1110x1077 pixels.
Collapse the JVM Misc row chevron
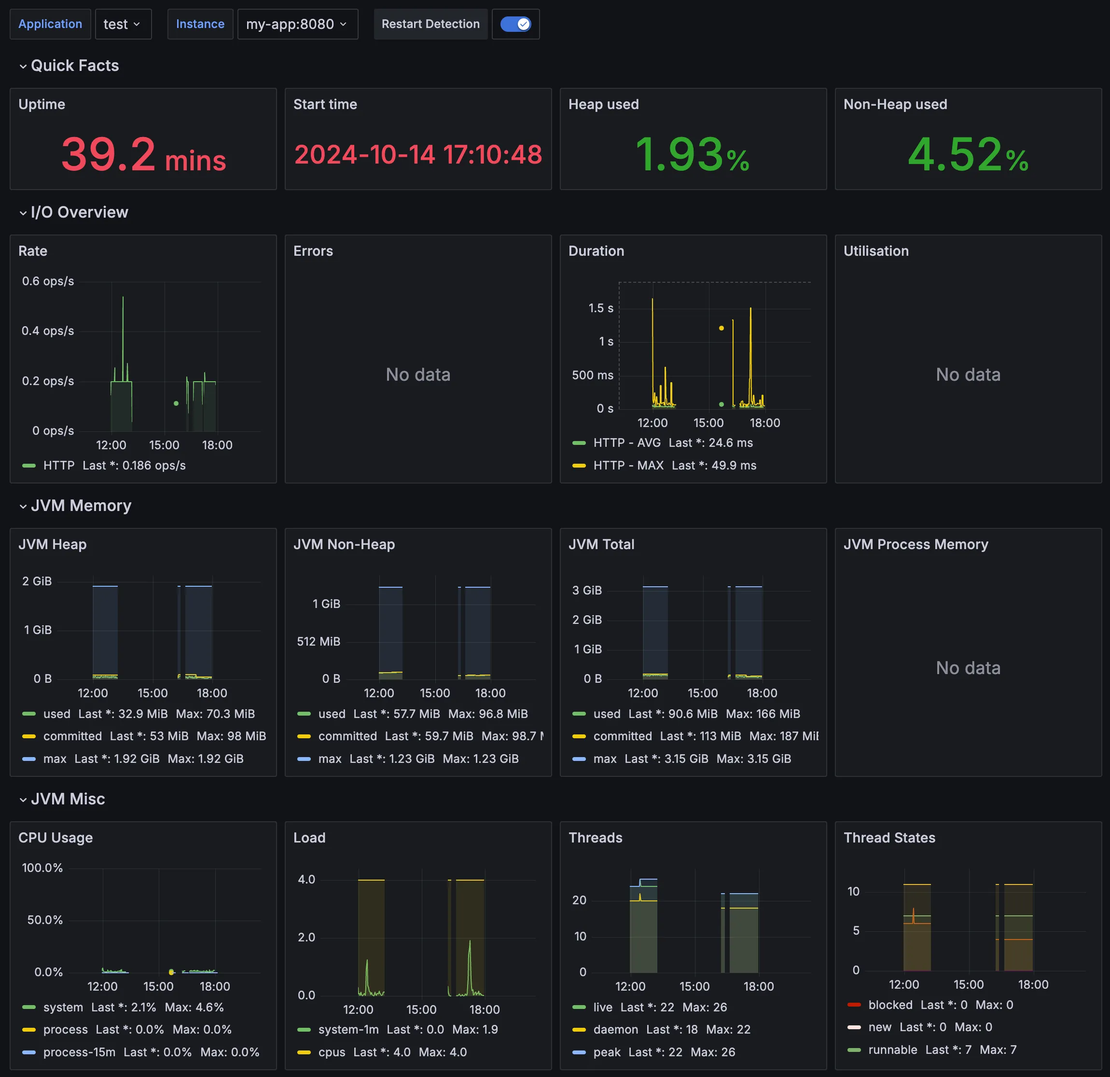pyautogui.click(x=23, y=800)
